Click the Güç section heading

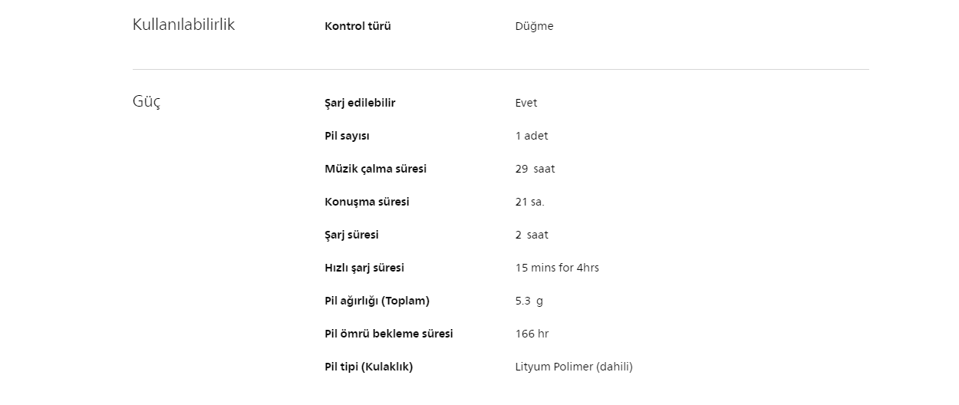[x=146, y=101]
